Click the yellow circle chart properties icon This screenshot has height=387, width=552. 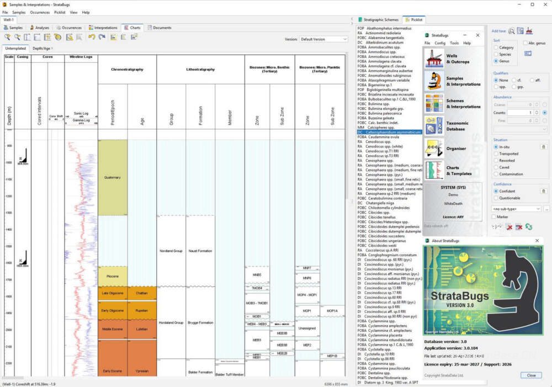coord(58,37)
